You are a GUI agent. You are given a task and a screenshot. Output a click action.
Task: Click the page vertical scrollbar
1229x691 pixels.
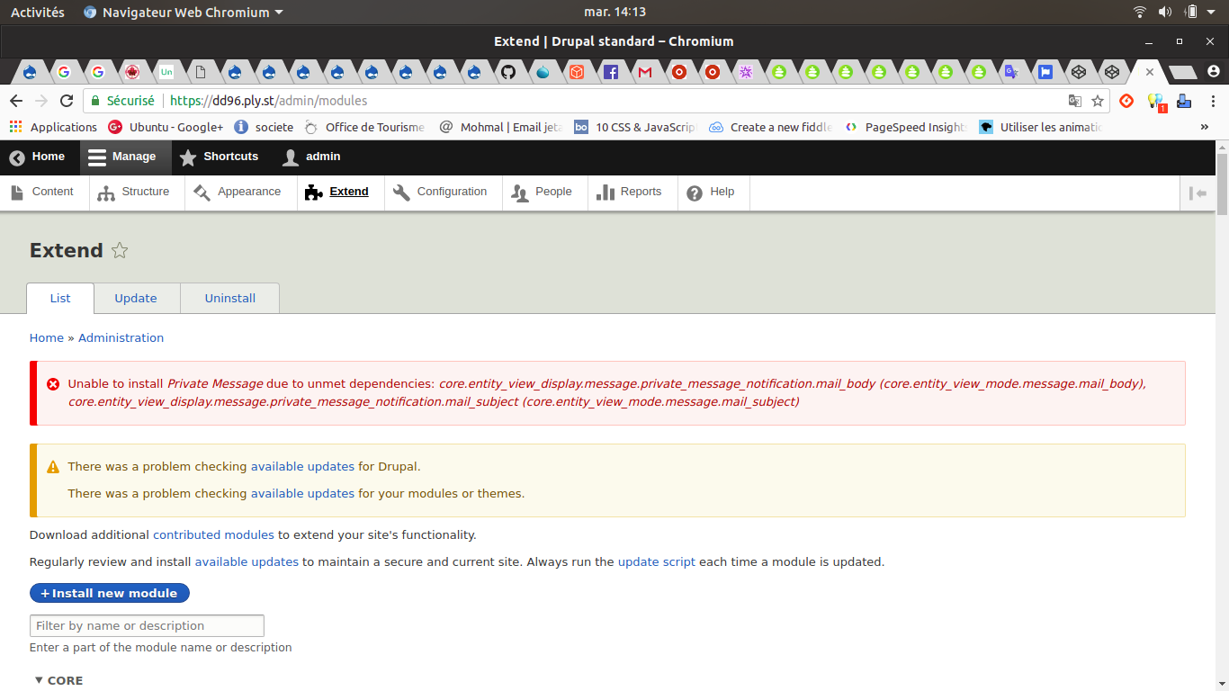tap(1222, 360)
